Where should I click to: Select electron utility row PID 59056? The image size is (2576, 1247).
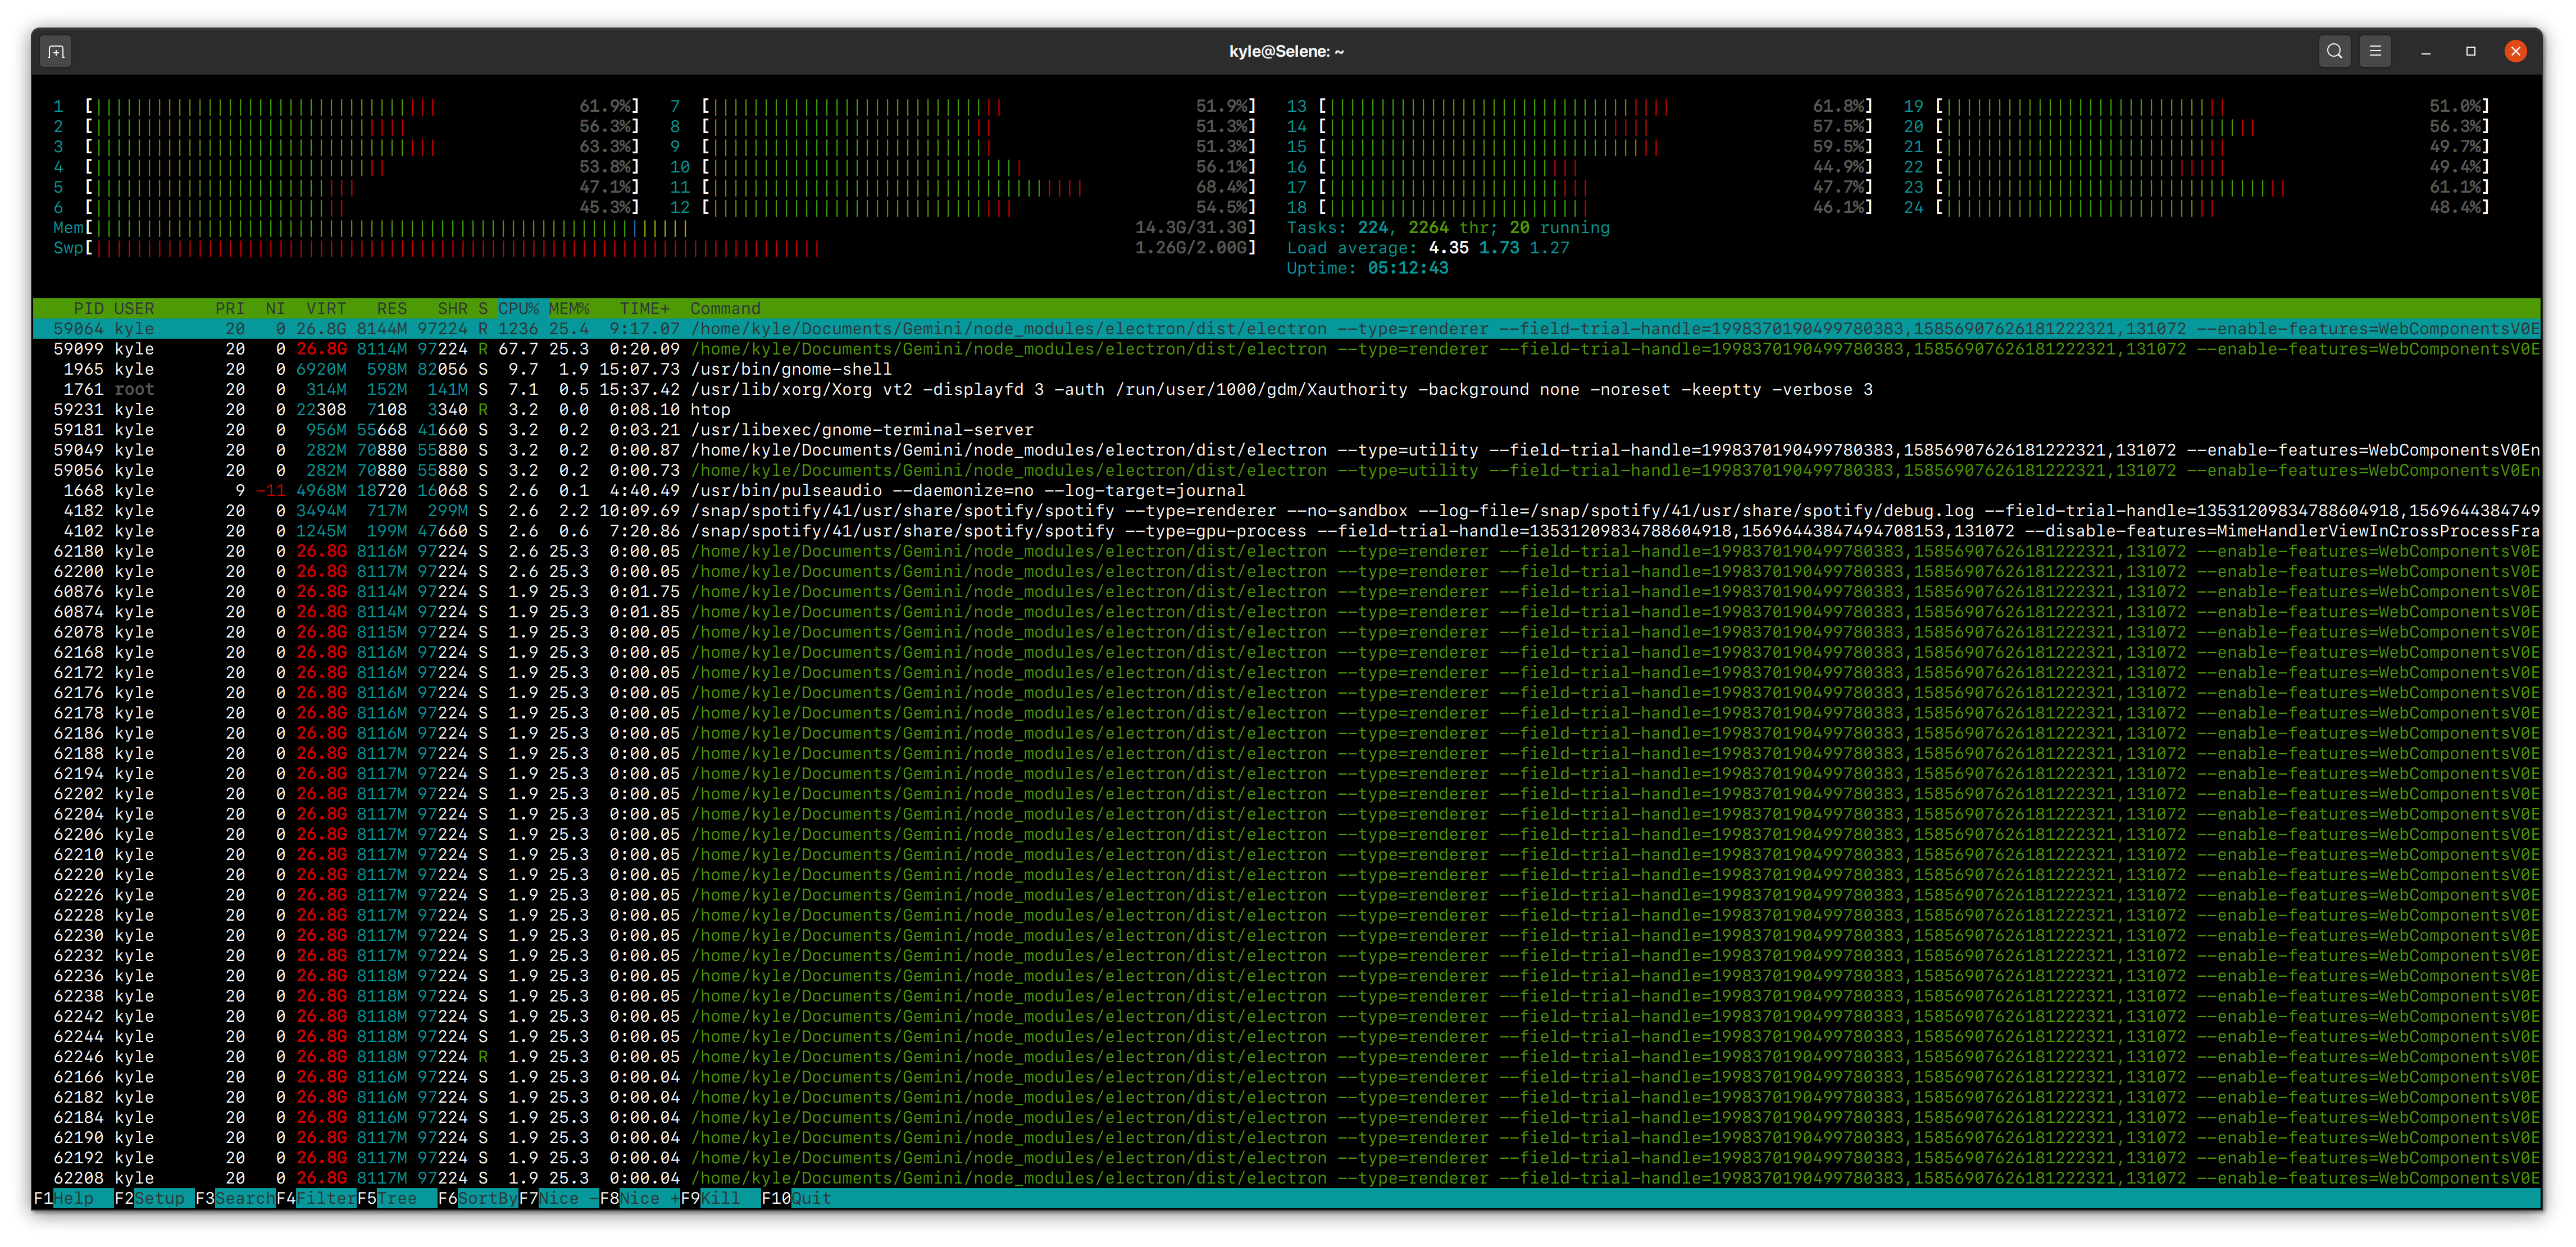pos(1286,470)
